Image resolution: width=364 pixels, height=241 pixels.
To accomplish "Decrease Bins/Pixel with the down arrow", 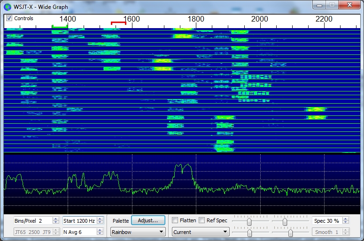I will 56,222.
